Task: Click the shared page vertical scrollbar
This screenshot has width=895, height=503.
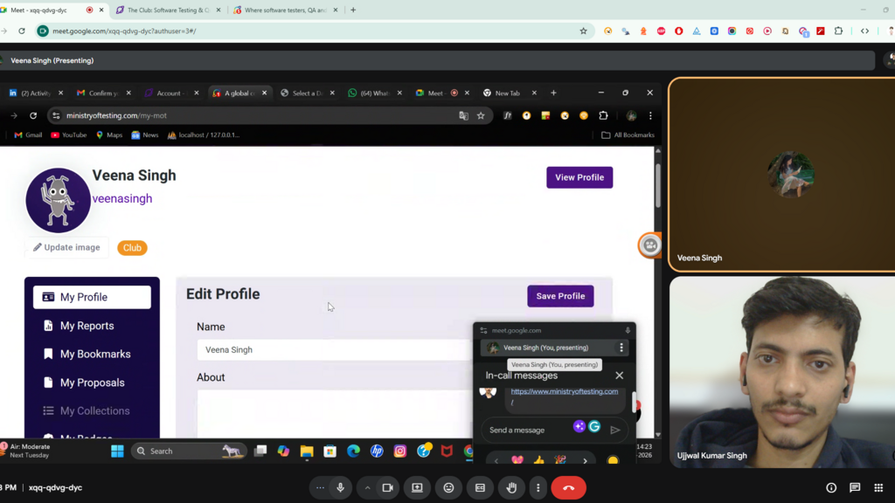Action: pos(657,183)
